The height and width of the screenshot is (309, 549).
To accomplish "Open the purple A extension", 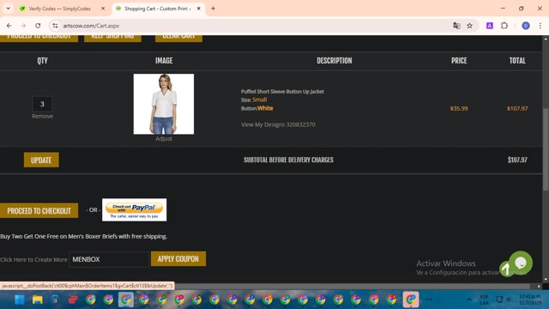I will pos(490,26).
